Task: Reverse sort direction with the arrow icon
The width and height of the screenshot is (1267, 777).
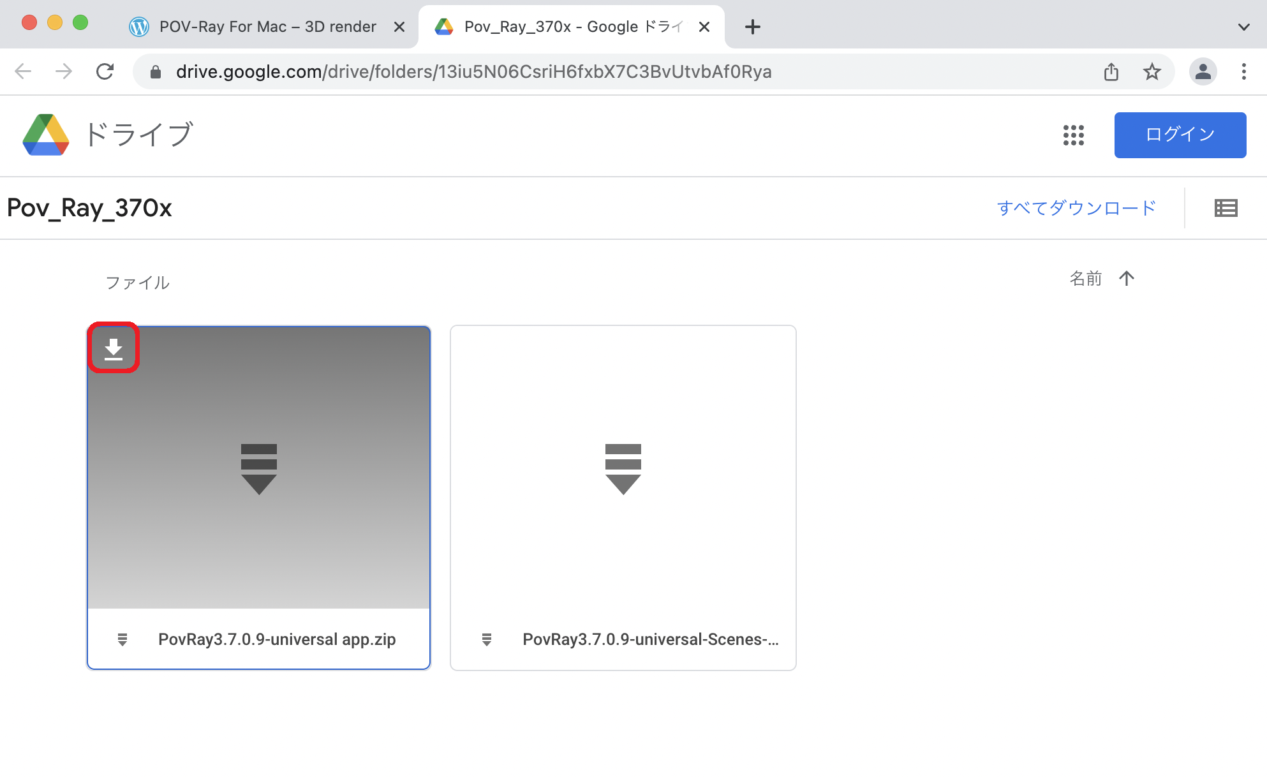Action: point(1127,278)
